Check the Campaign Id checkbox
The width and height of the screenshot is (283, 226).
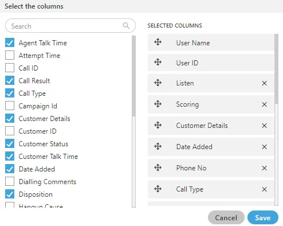[10, 106]
